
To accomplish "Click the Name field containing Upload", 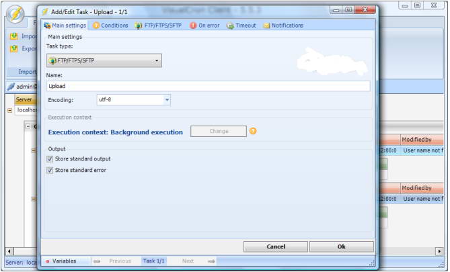I will click(209, 86).
